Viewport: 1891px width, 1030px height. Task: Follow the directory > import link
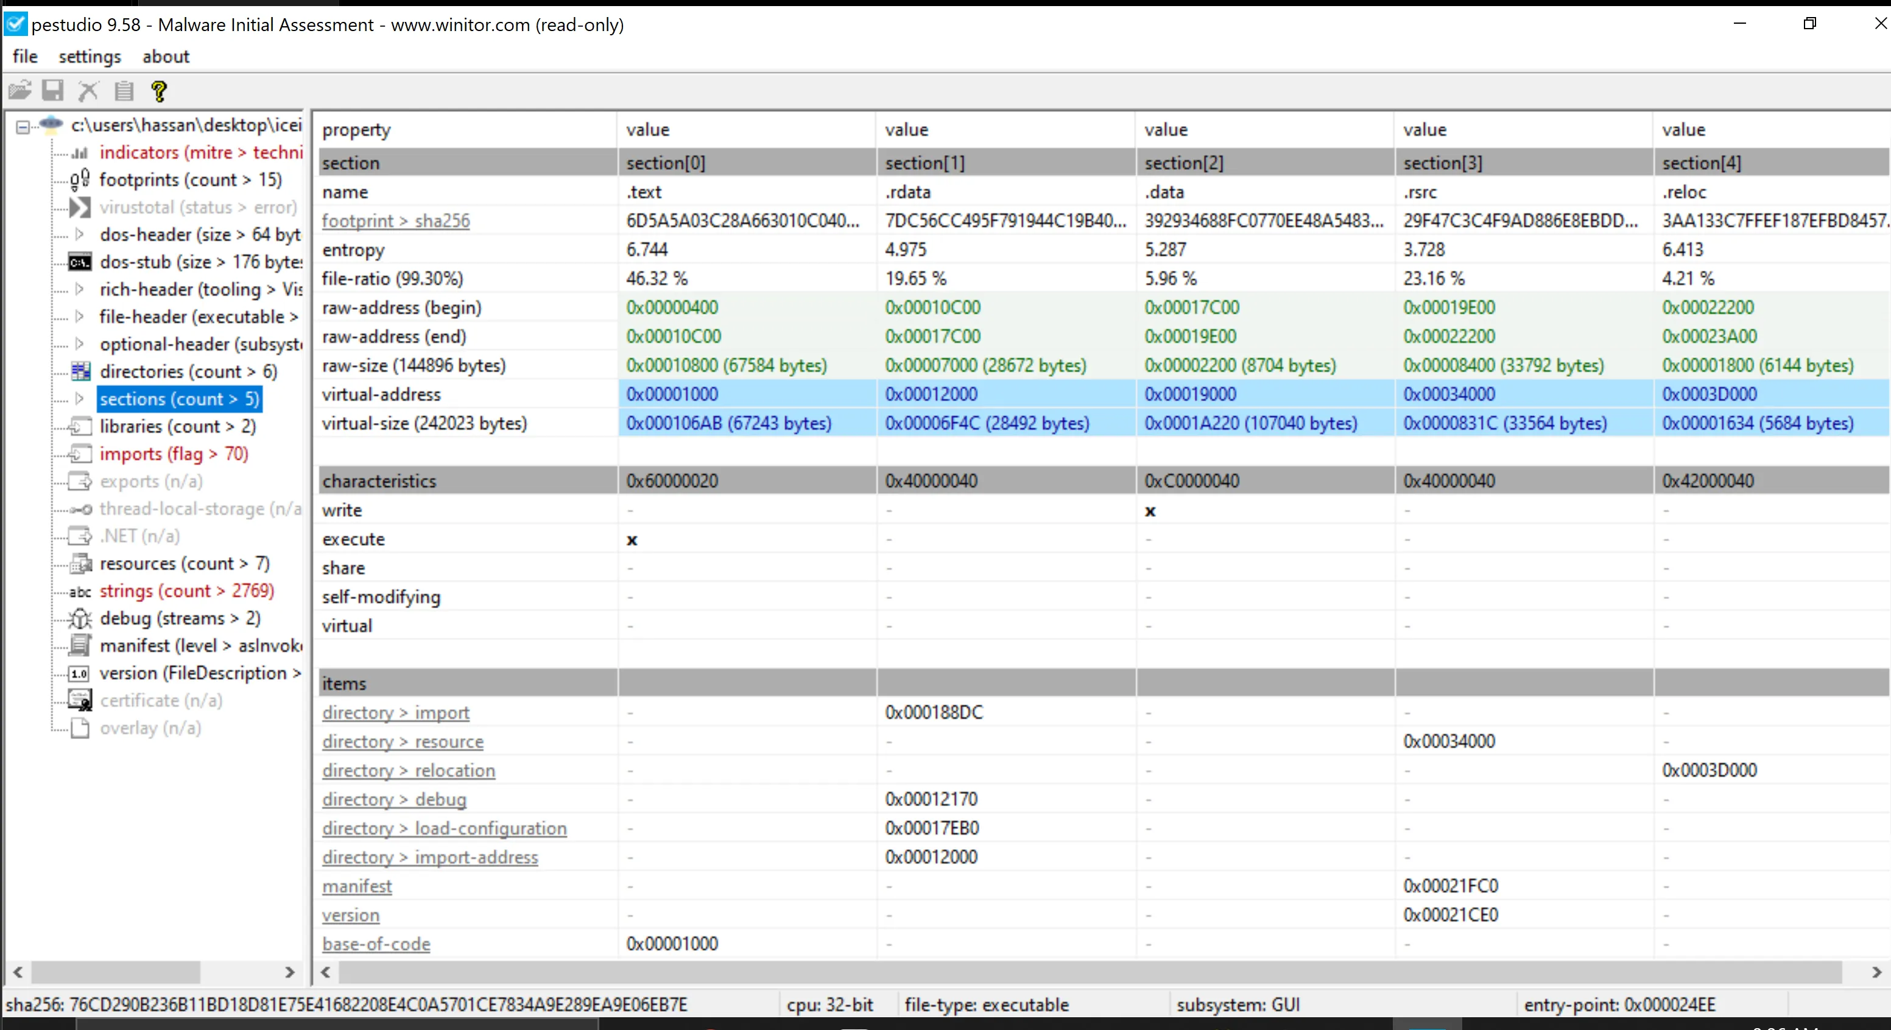(396, 712)
